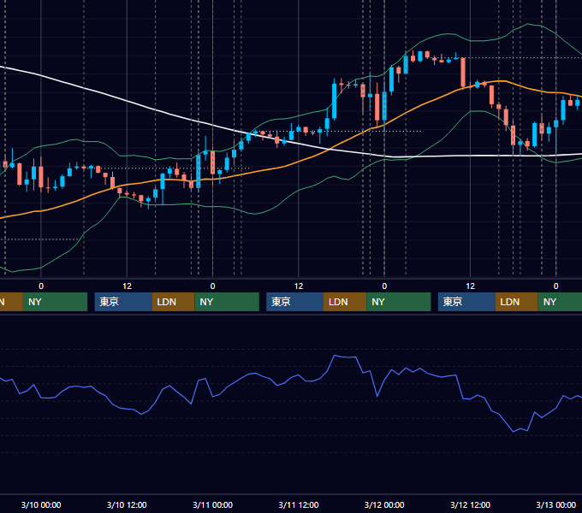Select the LDN session block on 3/11

tap(345, 302)
